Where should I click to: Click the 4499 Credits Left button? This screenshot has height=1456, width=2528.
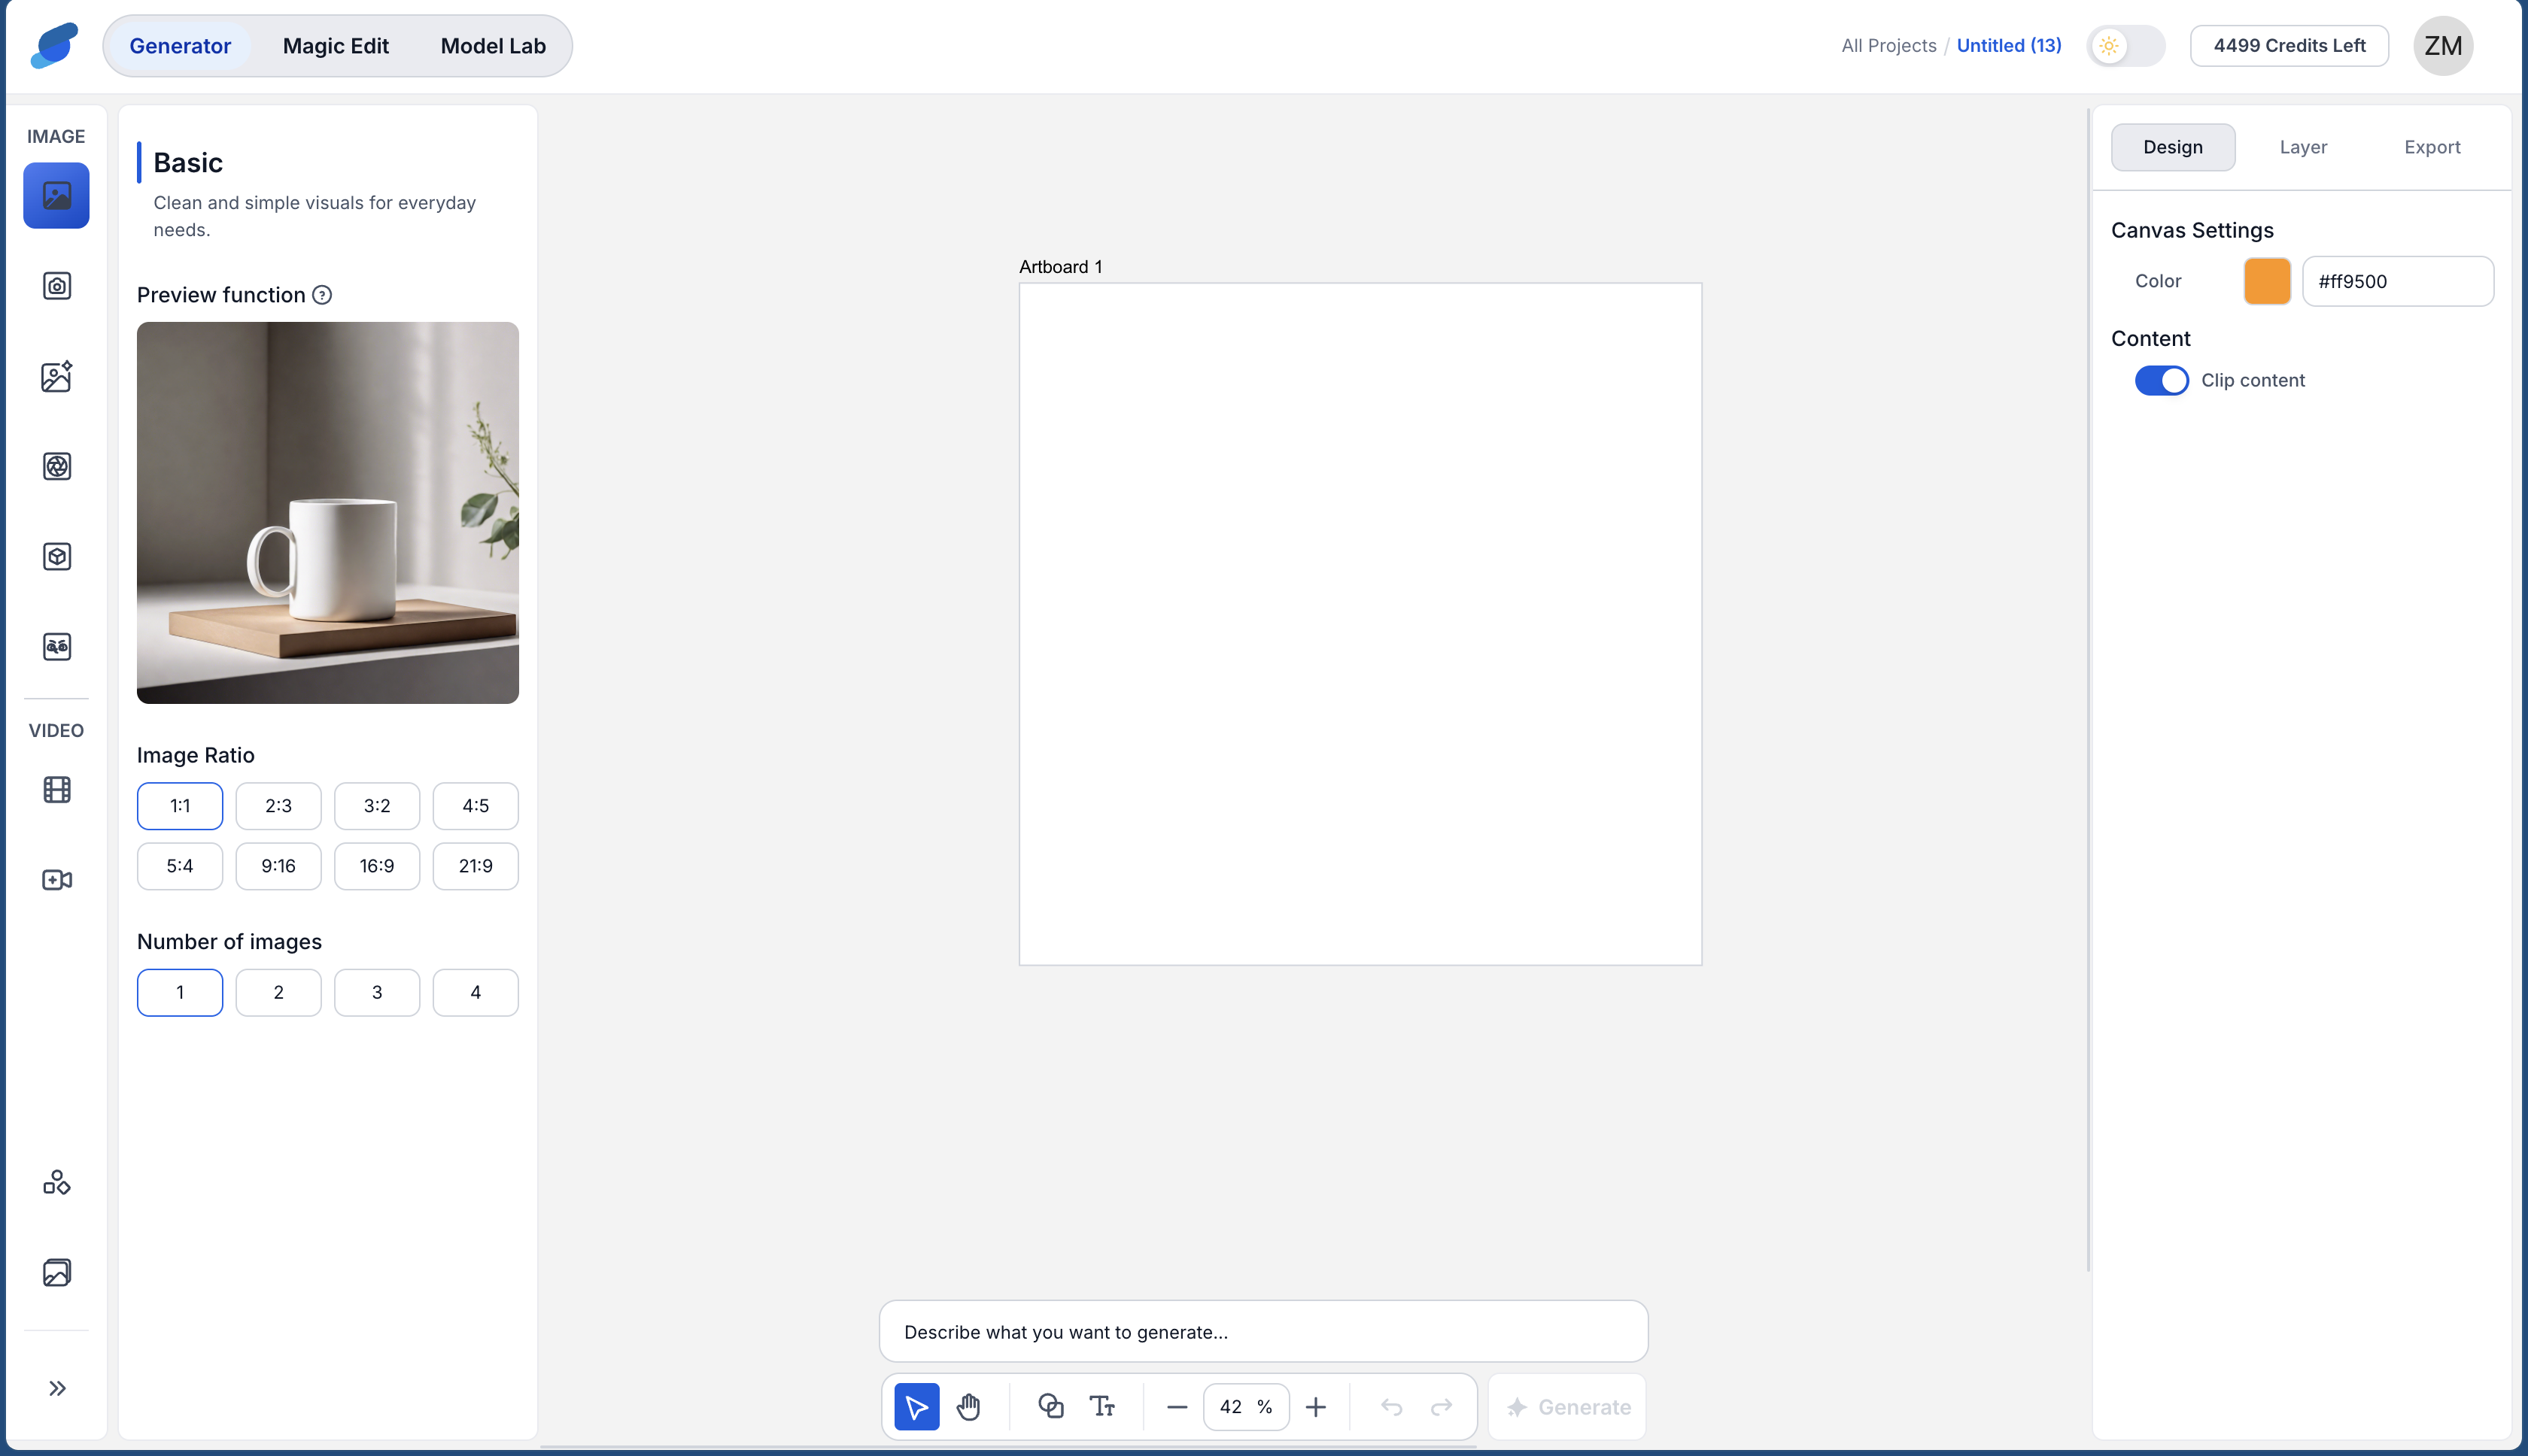click(x=2289, y=46)
